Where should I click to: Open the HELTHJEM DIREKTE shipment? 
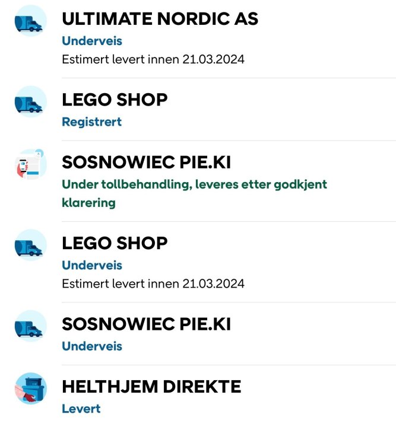(151, 387)
